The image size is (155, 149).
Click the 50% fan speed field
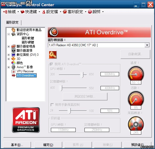pyautogui.click(x=110, y=111)
